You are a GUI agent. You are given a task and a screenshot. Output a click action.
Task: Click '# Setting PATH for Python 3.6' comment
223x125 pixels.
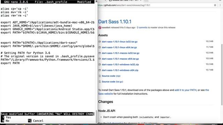25,53
